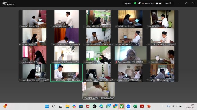Open Xbox app from taskbar
197x110 pixels.
coord(122,106)
